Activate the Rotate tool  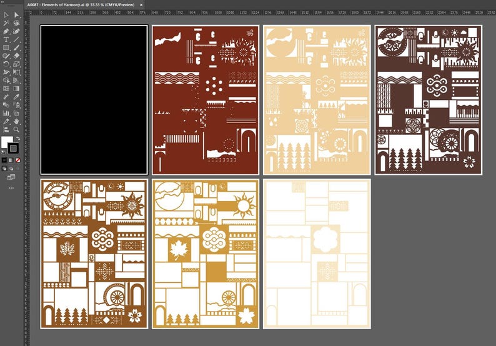click(6, 64)
